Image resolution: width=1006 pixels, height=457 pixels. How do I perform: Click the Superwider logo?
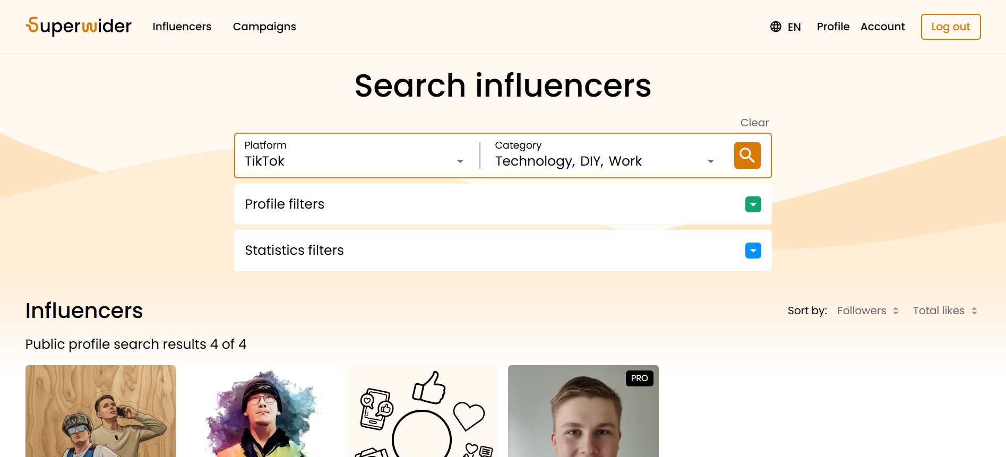pos(79,26)
